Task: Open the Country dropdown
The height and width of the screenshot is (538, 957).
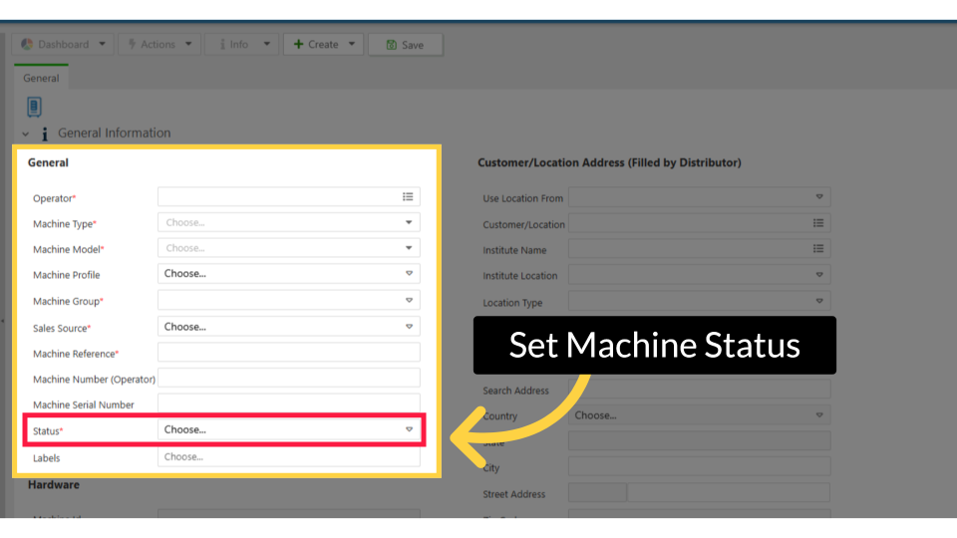Action: 699,415
